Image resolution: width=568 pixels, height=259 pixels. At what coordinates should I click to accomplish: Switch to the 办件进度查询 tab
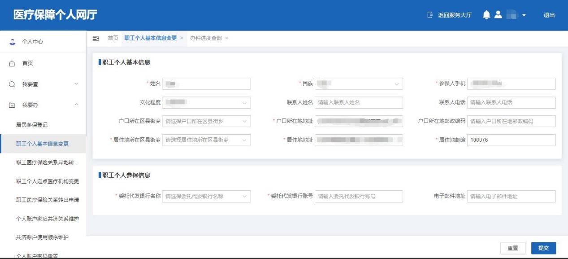[x=206, y=38]
